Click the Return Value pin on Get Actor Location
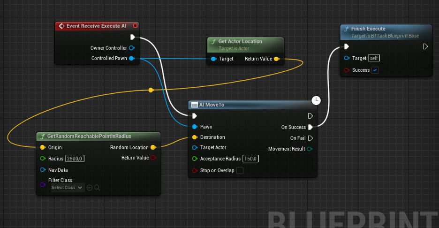The height and width of the screenshot is (228, 439). (276, 59)
